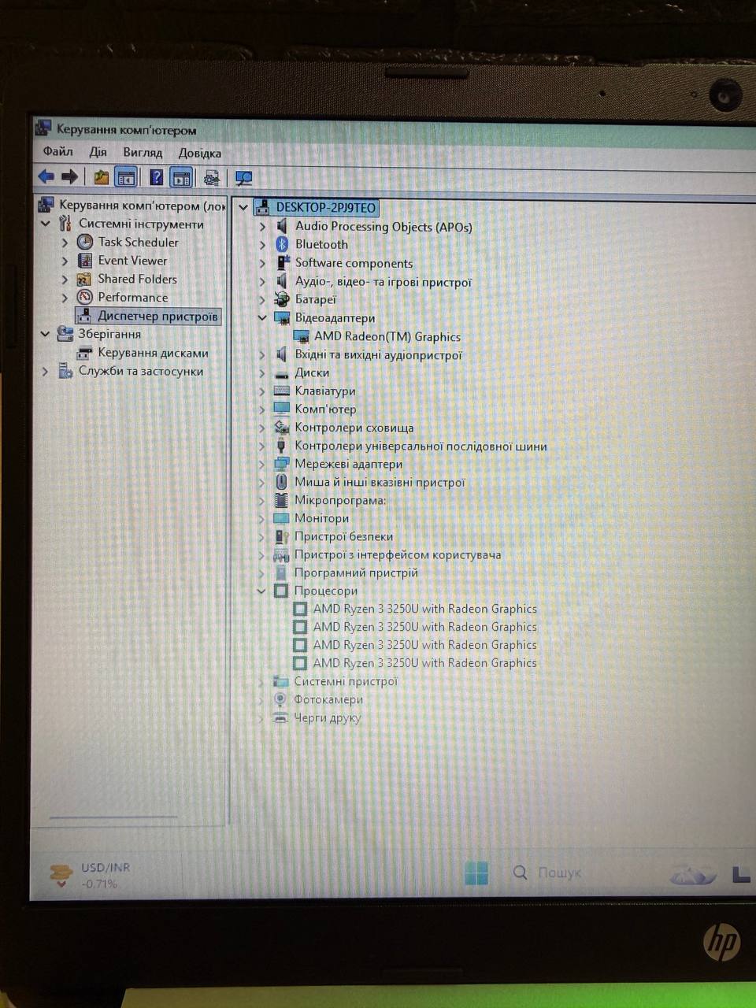Select Керування дисками in the left tree
The width and height of the screenshot is (756, 1008).
pos(143,353)
